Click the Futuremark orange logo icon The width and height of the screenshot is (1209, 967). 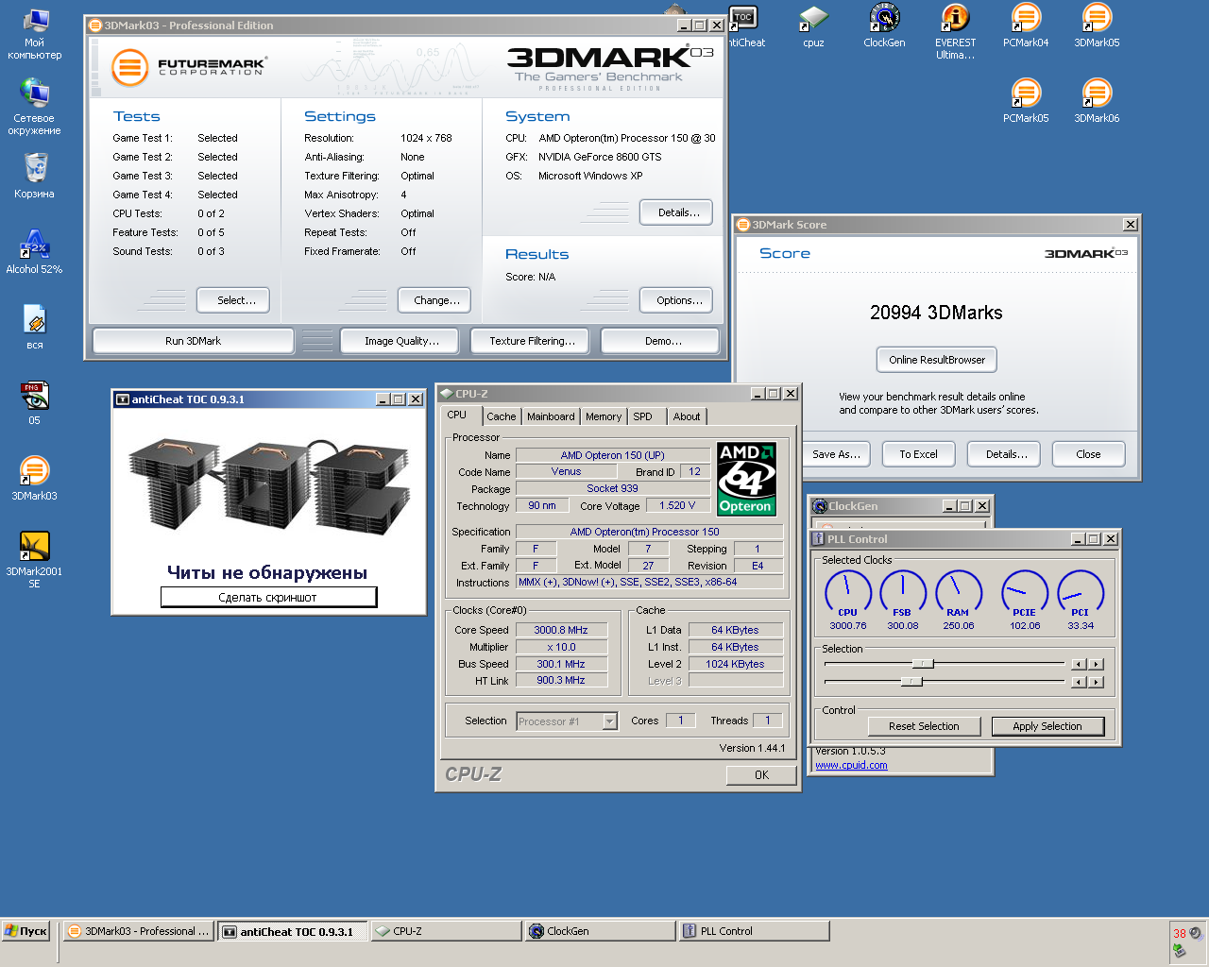[x=129, y=68]
